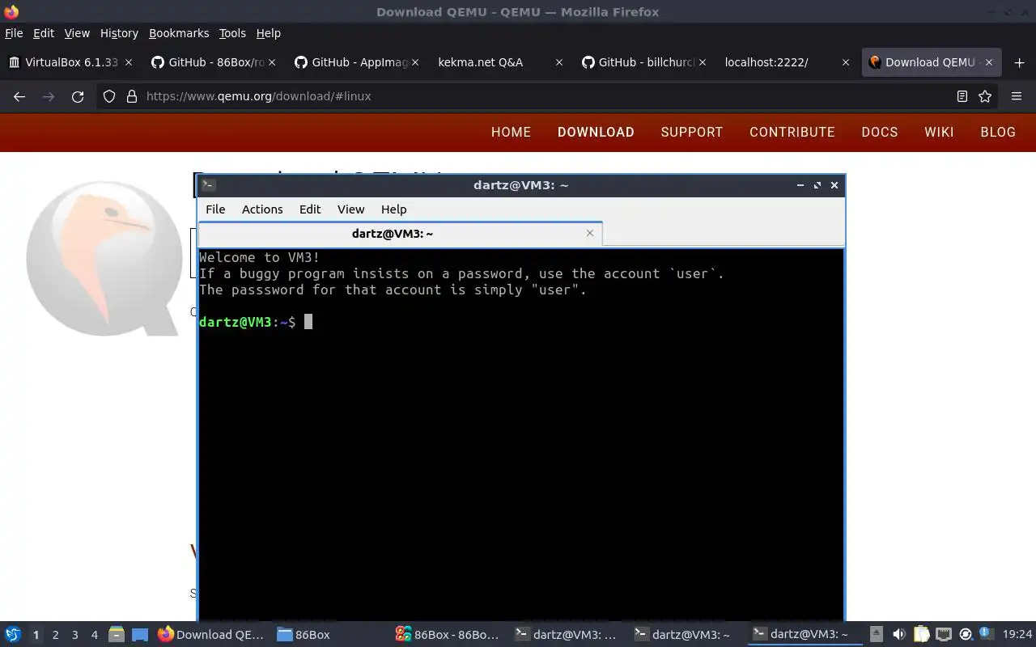The height and width of the screenshot is (647, 1036).
Task: Click the QEMU bird logo image
Action: coord(104,258)
